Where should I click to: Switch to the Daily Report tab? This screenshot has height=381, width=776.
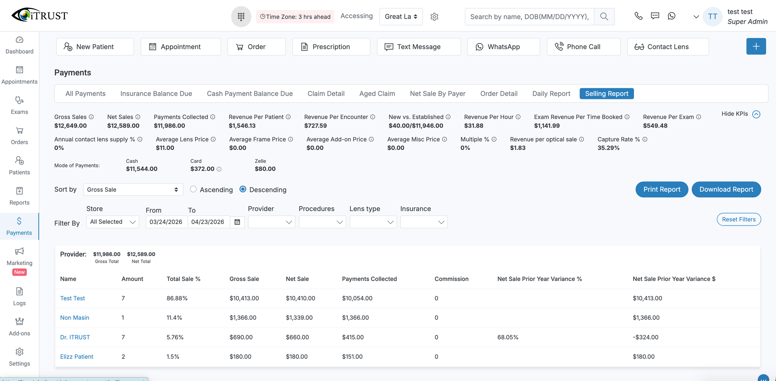551,94
